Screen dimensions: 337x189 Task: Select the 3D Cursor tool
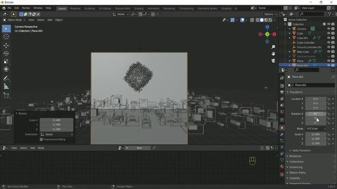(x=6, y=37)
